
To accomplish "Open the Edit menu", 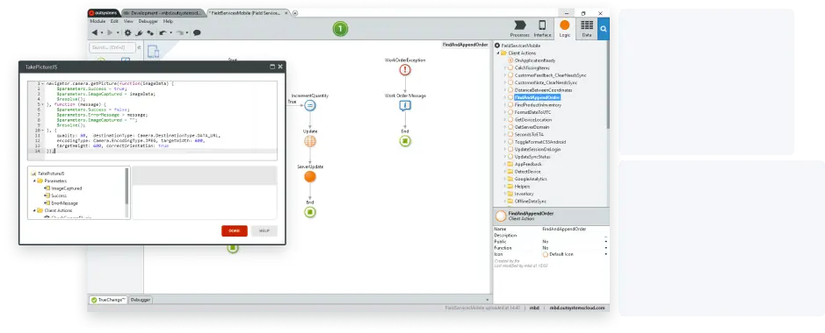I will coord(114,22).
